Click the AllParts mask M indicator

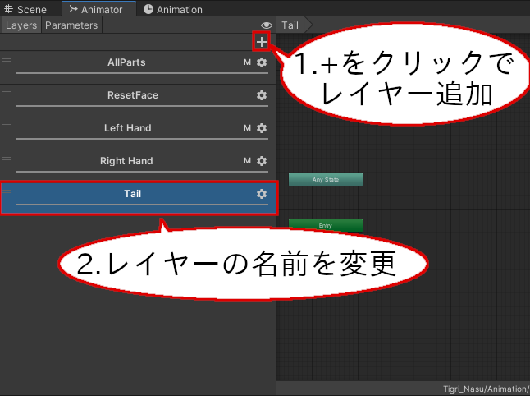point(248,62)
